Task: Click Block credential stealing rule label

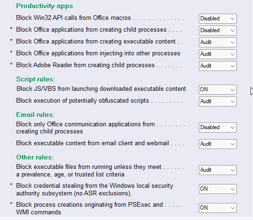Action: point(95,190)
